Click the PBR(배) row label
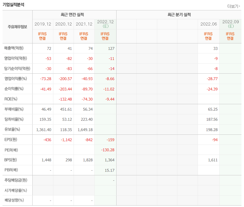 coord(11,170)
